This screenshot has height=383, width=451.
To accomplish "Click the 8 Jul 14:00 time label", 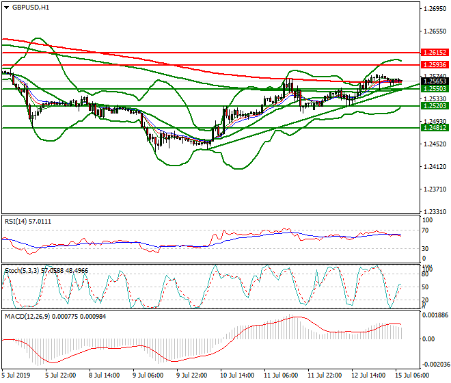I will point(105,375).
